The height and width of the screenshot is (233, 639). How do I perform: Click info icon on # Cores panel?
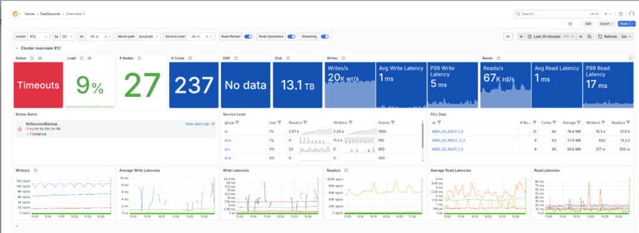[190, 58]
